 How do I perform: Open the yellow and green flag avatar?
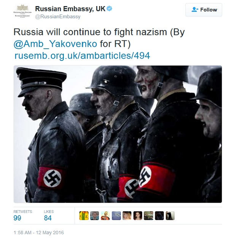click(84, 215)
